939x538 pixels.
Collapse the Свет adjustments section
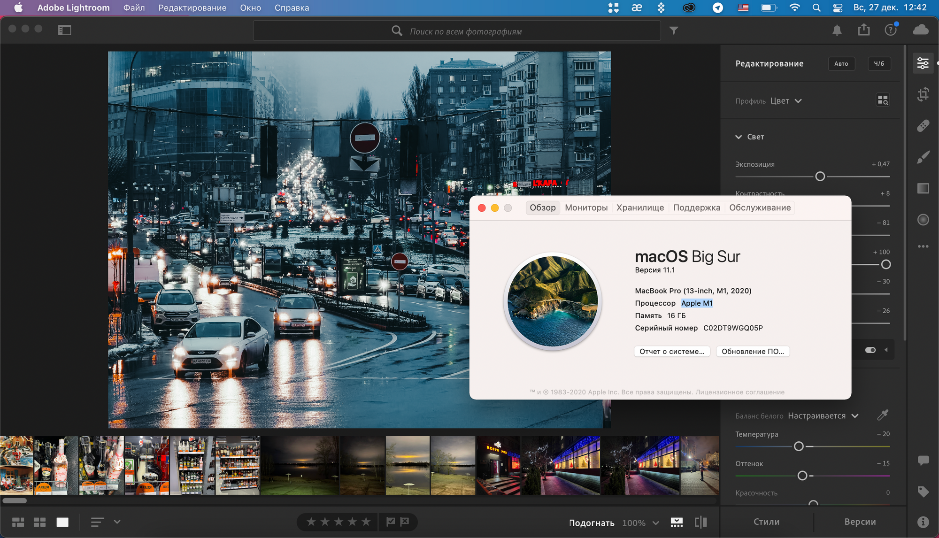pos(739,137)
